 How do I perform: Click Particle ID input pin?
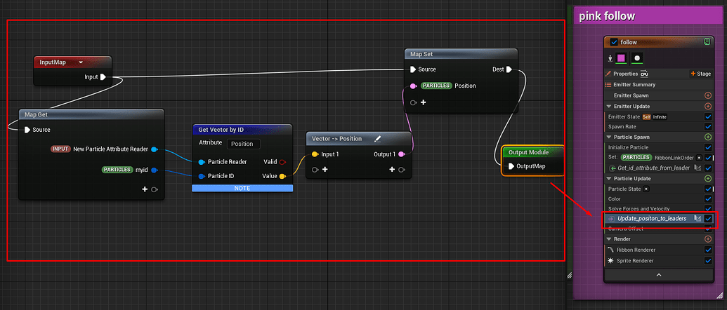tap(201, 176)
